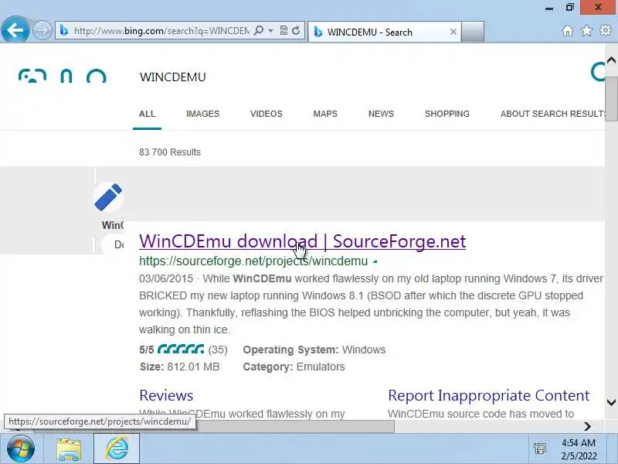The height and width of the screenshot is (464, 618).
Task: Click the address bar search magnifier icon
Action: coord(259,30)
